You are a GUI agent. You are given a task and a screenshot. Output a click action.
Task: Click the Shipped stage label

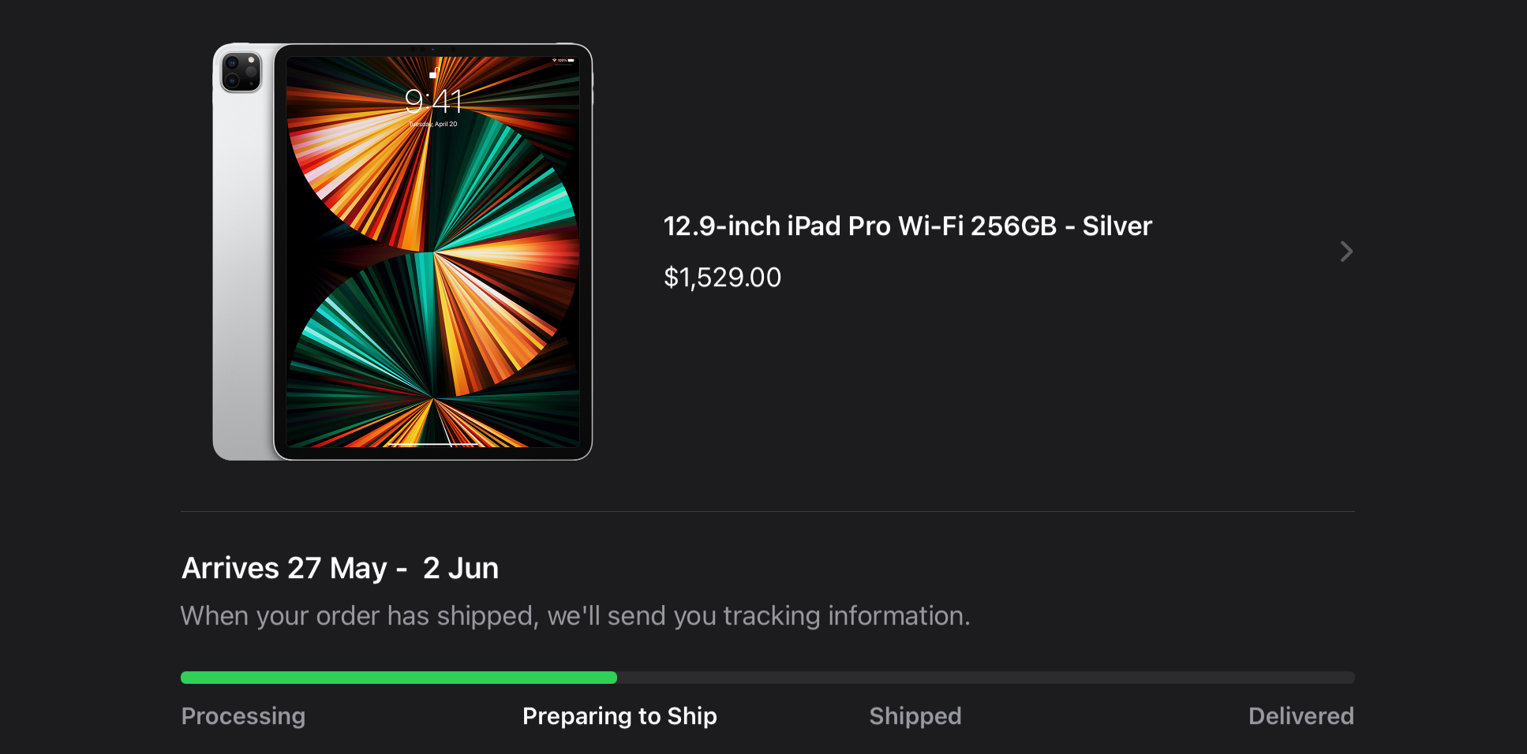tap(915, 716)
